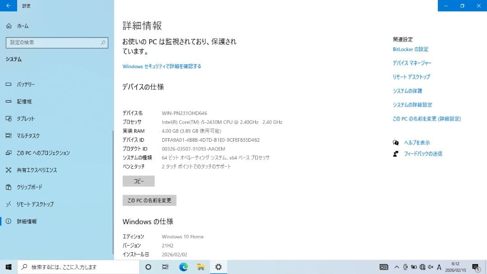Click device name WIN-PN231OHD646 text
487x274 pixels.
pyautogui.click(x=184, y=113)
